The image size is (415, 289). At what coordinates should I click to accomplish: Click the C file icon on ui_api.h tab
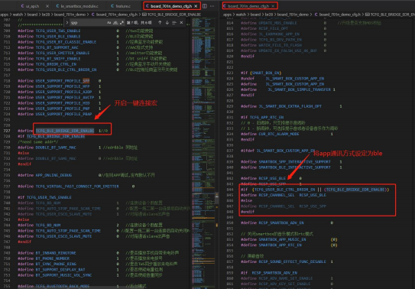coord(22,6)
